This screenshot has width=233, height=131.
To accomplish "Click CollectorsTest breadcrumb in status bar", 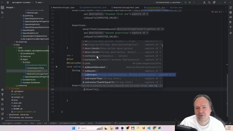I will (x=103, y=123).
